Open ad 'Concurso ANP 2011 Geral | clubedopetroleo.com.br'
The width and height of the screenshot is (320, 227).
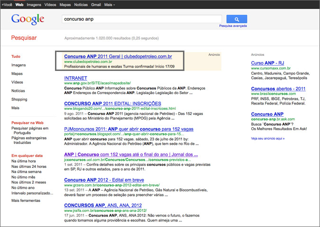(x=118, y=57)
